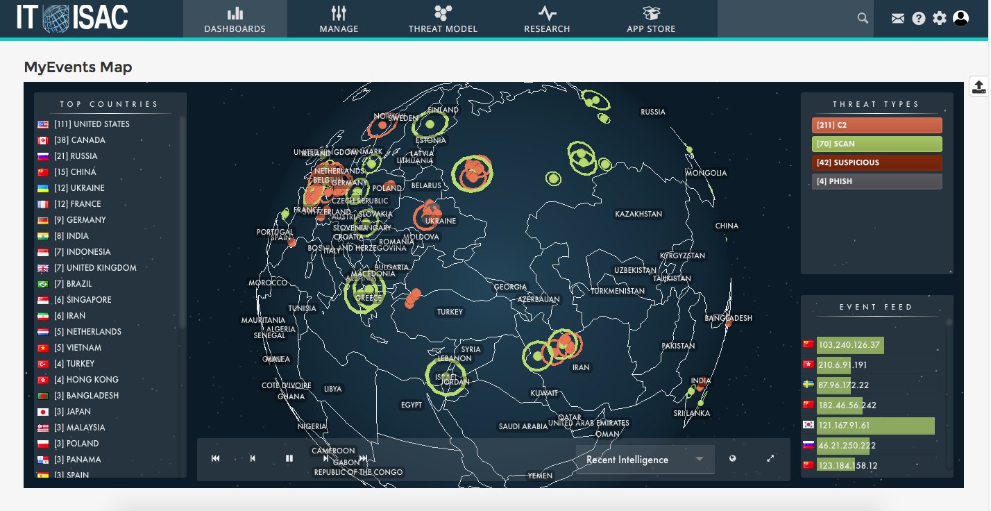Click the green scan marker on Greece
Image resolution: width=991 pixels, height=511 pixels.
[x=366, y=292]
